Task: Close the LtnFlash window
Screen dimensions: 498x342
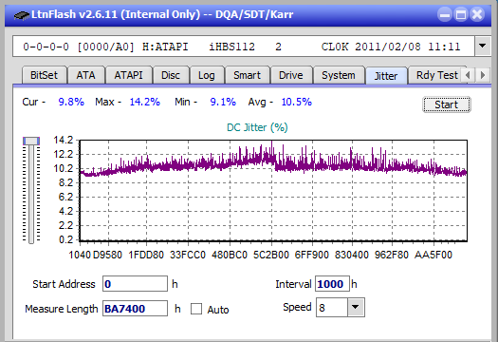Action: pos(477,14)
